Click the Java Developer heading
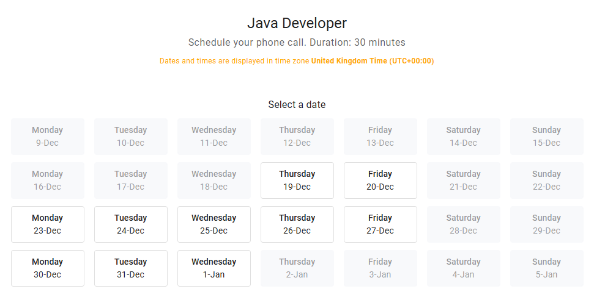This screenshot has width=594, height=297. click(x=297, y=23)
